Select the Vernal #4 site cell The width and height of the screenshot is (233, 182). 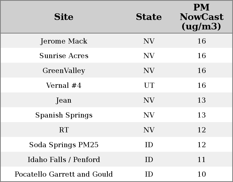click(64, 85)
